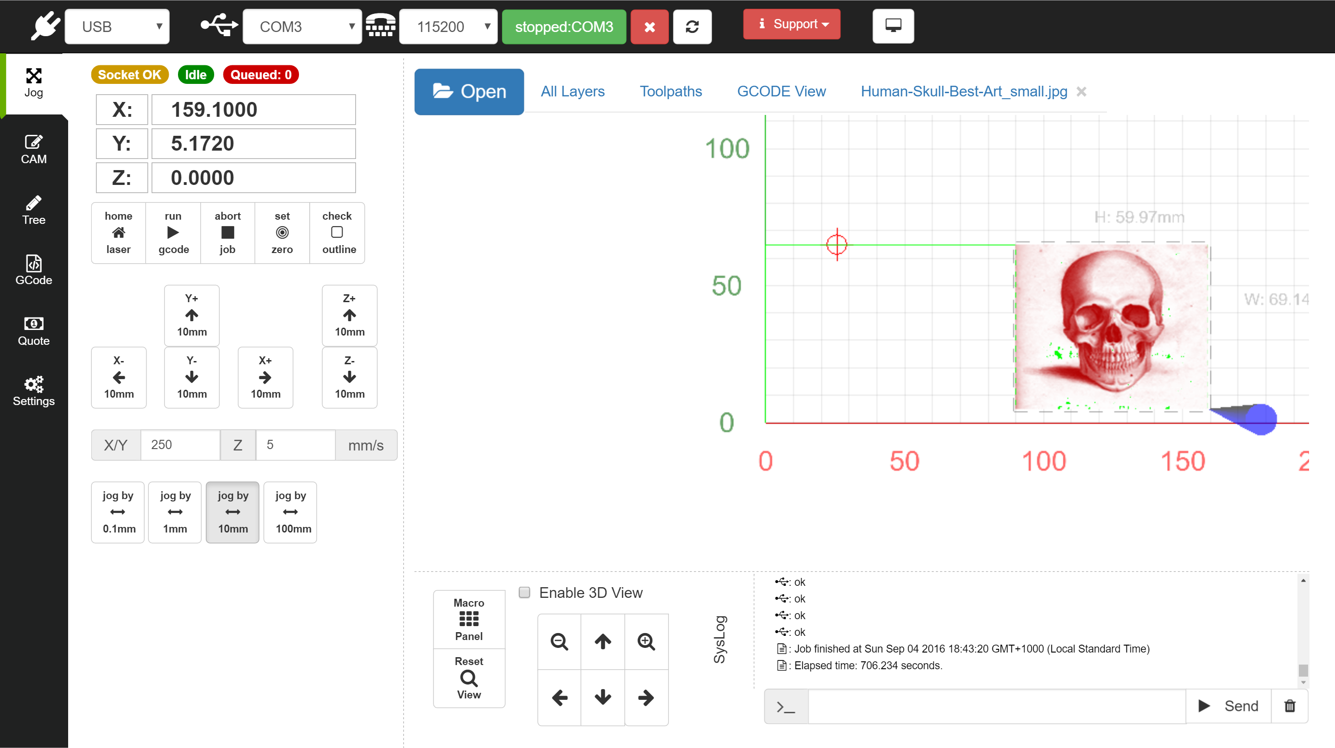Select jog by 100mm step
The image size is (1335, 748).
(290, 512)
